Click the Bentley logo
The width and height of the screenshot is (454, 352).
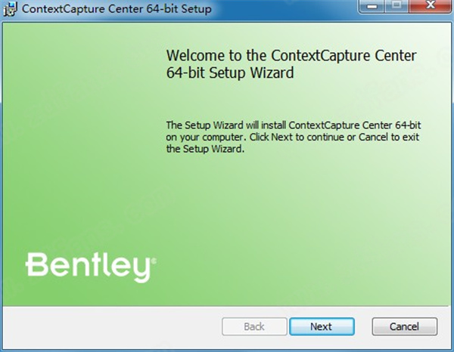tap(91, 267)
